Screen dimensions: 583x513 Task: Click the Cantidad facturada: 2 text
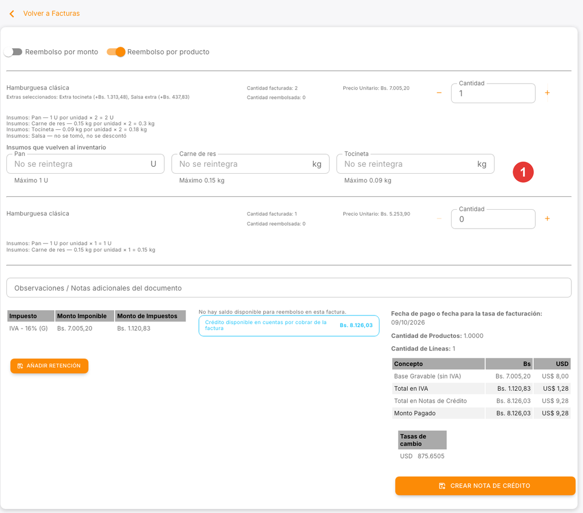pyautogui.click(x=272, y=88)
